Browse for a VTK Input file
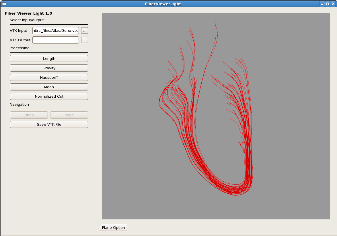The width and height of the screenshot is (337, 236). [84, 31]
